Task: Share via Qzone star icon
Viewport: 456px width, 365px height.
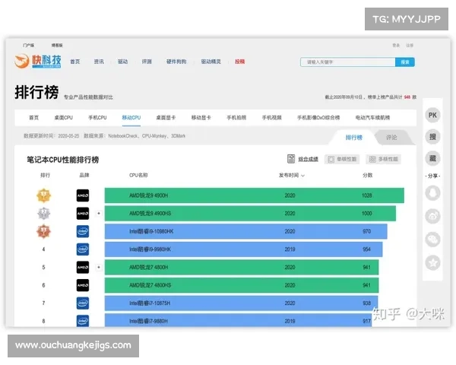Action: pyautogui.click(x=432, y=263)
